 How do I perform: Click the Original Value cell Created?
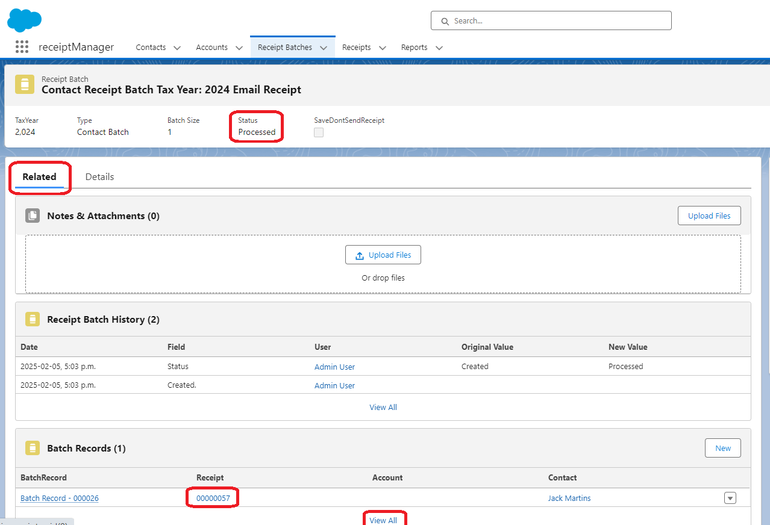pos(475,366)
